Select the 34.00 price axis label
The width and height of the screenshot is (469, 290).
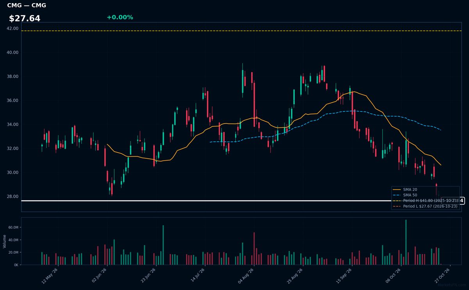(12, 125)
